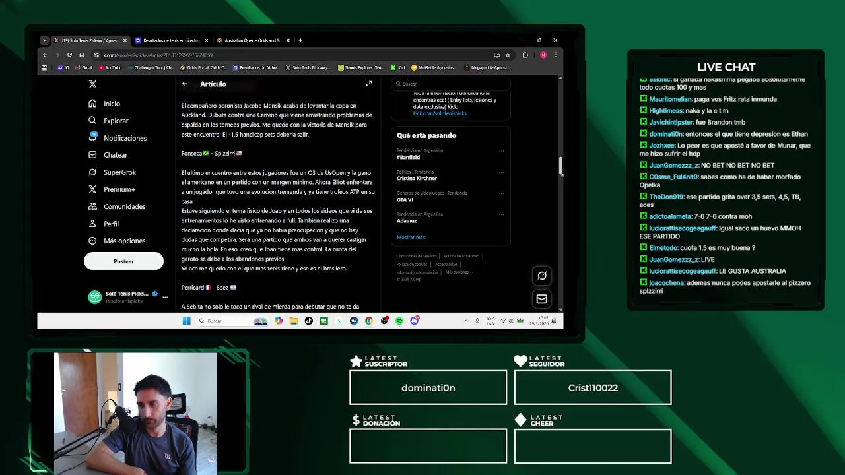Open the YouTube bookmark
This screenshot has width=845, height=475.
(110, 67)
